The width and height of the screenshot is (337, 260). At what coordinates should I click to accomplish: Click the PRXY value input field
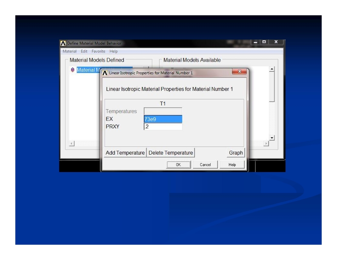[163, 126]
